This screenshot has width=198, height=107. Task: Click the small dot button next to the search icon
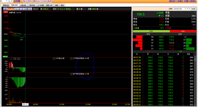(x=12, y=1)
